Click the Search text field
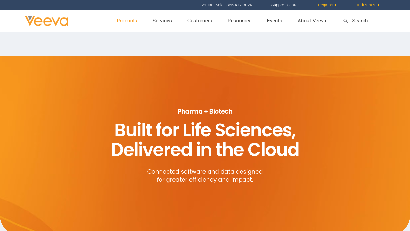 pyautogui.click(x=360, y=21)
